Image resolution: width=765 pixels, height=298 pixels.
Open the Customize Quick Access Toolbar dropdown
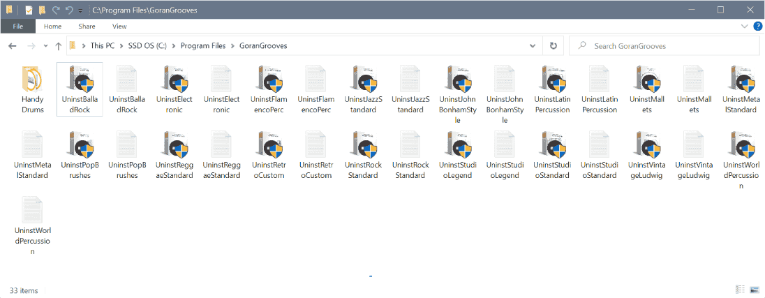point(80,10)
